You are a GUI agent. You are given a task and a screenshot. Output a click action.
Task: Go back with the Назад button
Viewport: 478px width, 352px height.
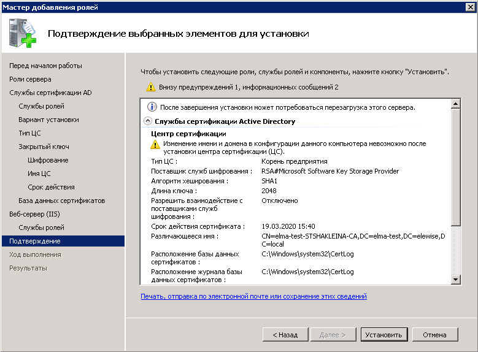(x=285, y=335)
